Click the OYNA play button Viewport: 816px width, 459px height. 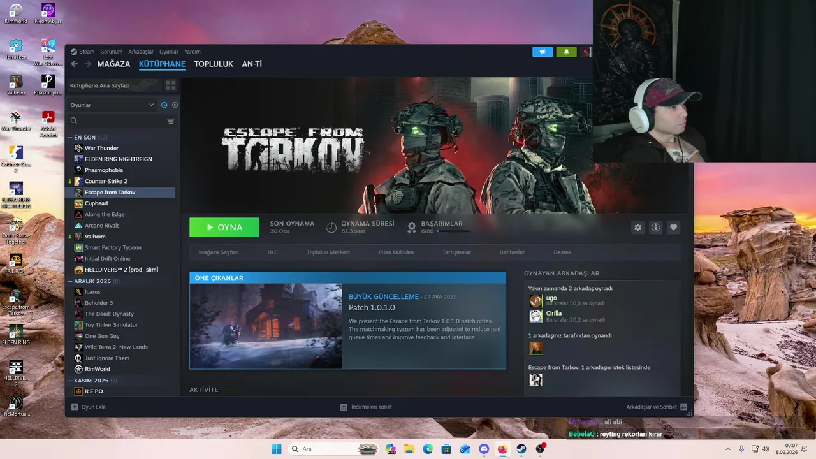point(224,227)
